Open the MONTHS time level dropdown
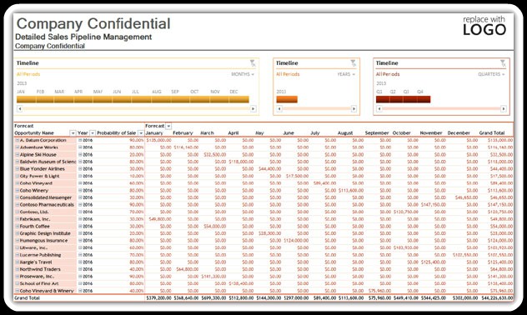The height and width of the screenshot is (315, 527). click(x=243, y=74)
